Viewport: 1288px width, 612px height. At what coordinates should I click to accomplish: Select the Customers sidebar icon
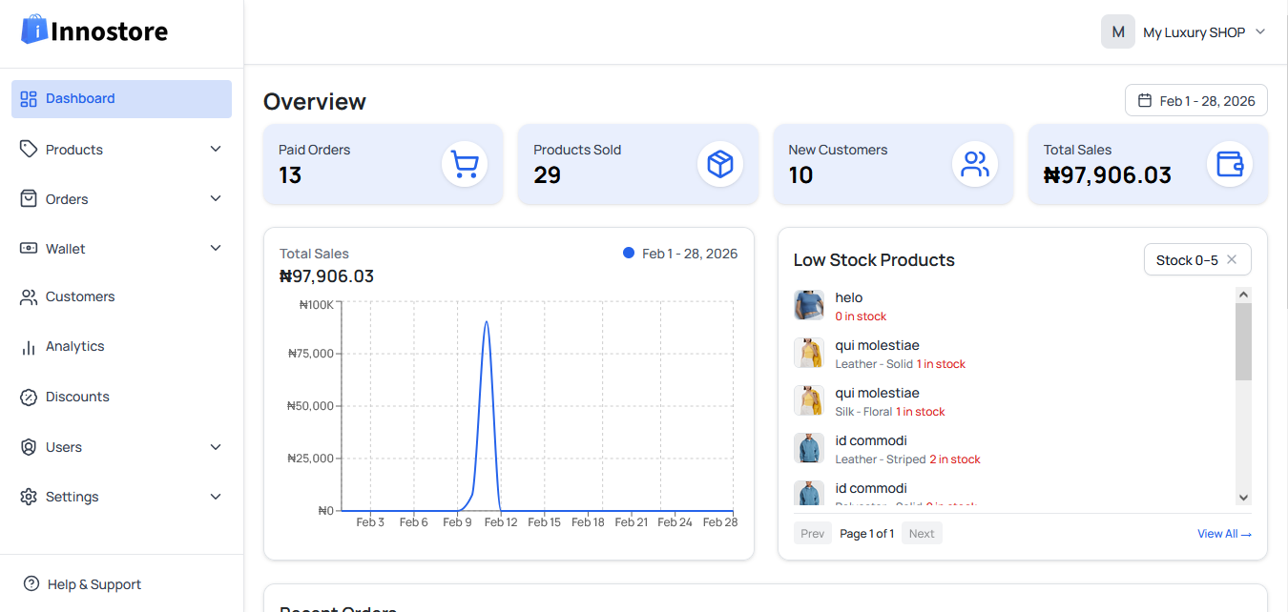tap(28, 296)
